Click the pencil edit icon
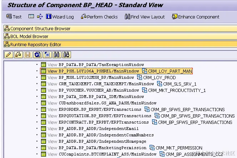 coord(9,55)
